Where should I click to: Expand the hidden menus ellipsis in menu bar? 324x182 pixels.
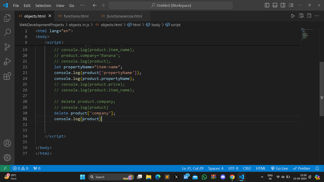pos(82,5)
